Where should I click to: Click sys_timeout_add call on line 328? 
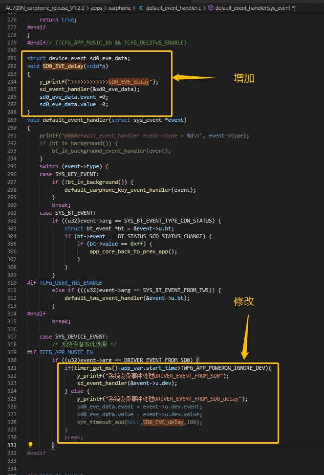tap(139, 422)
